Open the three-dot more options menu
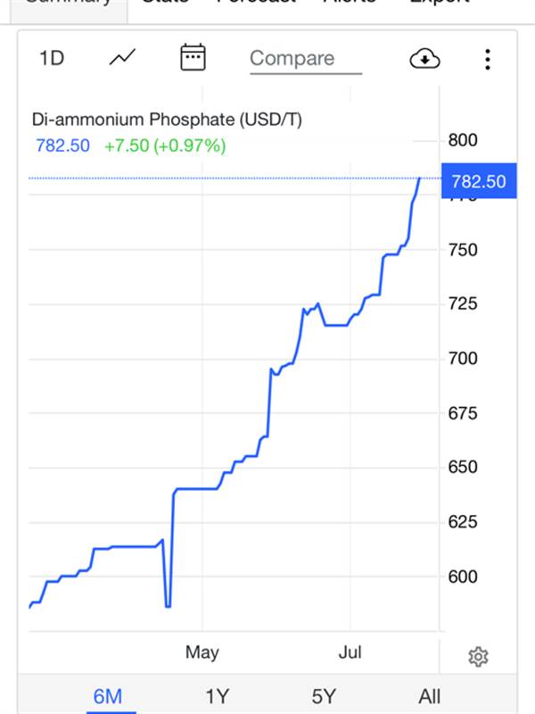The height and width of the screenshot is (714, 535). point(488,59)
